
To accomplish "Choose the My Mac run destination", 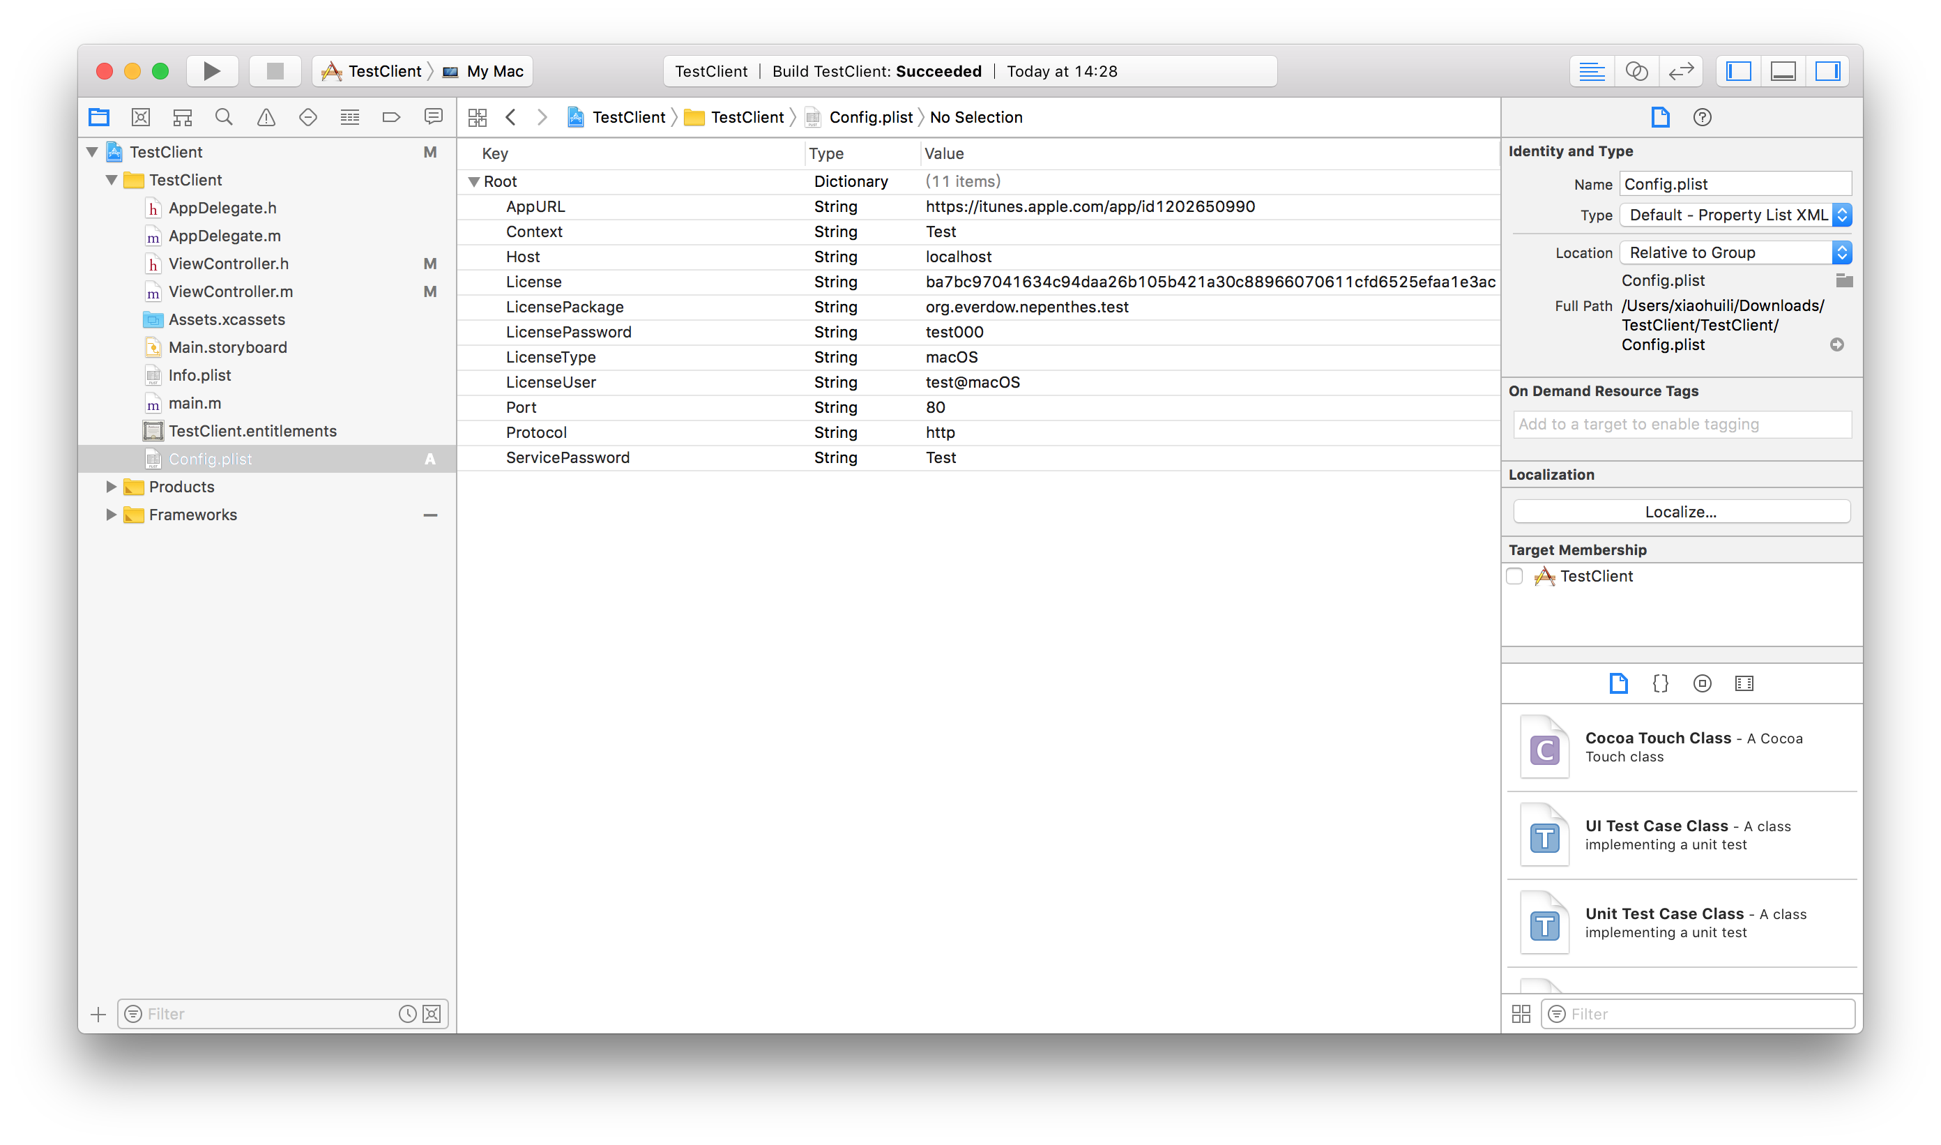I will click(x=484, y=71).
